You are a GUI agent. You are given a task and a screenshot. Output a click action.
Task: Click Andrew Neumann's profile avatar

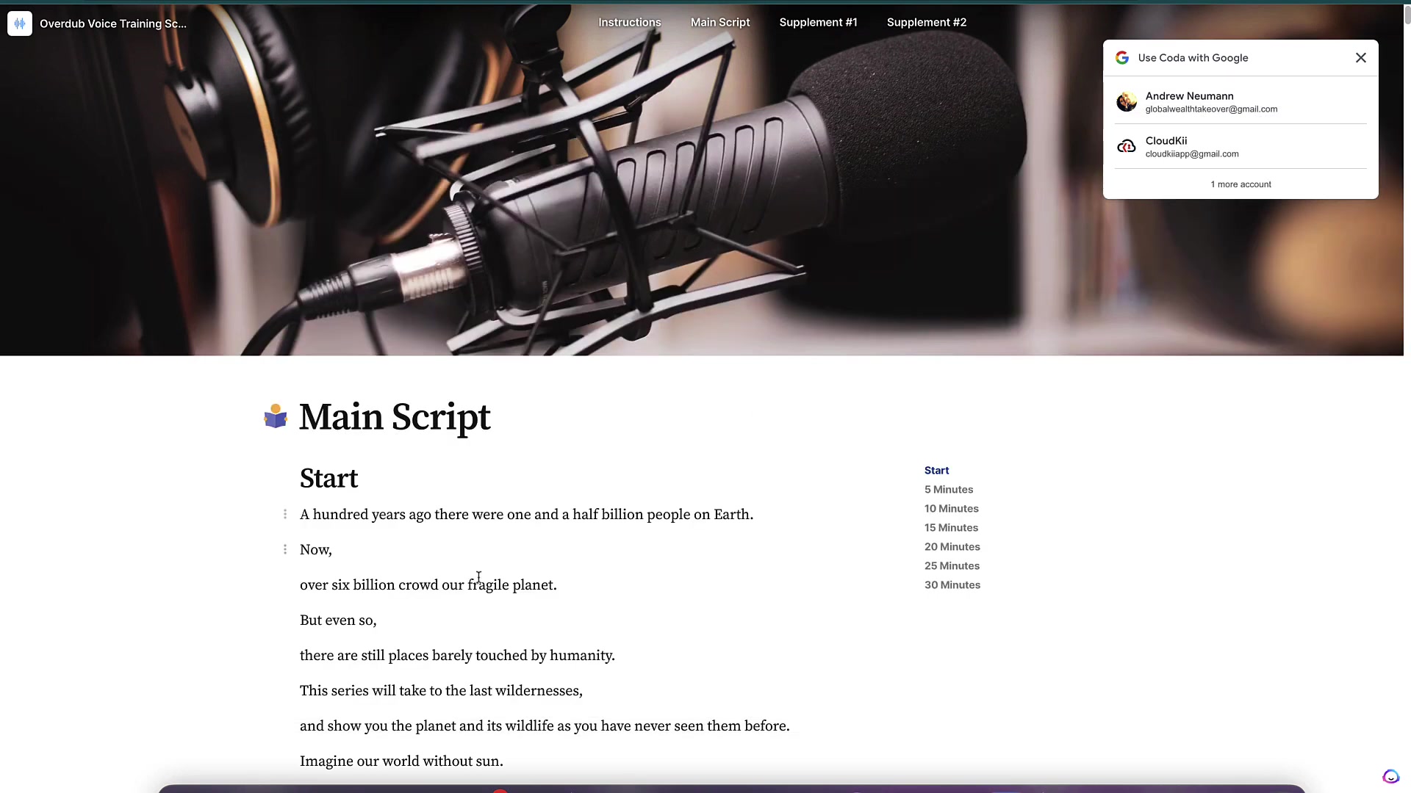click(1127, 102)
